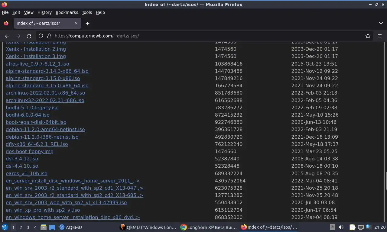
Task: Open the View menu
Action: 29,12
